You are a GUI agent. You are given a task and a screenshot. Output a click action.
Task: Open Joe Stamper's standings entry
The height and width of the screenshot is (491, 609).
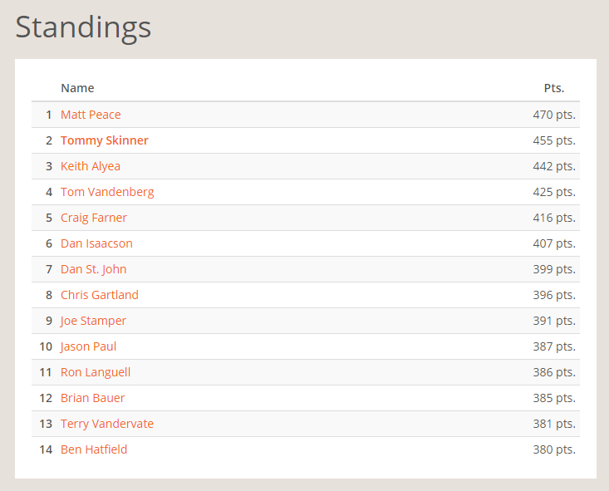coord(94,321)
